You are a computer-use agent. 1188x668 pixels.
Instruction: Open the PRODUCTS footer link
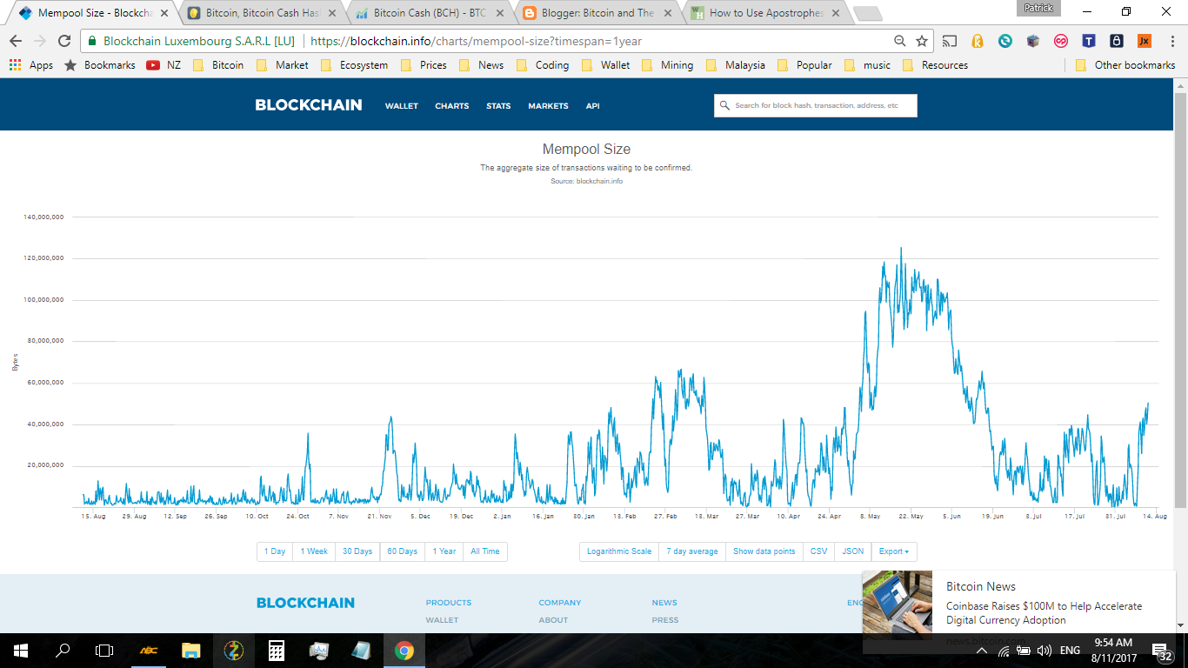[449, 603]
